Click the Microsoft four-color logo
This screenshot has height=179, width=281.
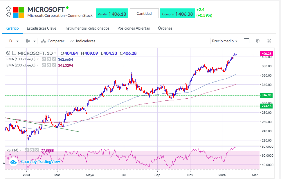[19, 13]
